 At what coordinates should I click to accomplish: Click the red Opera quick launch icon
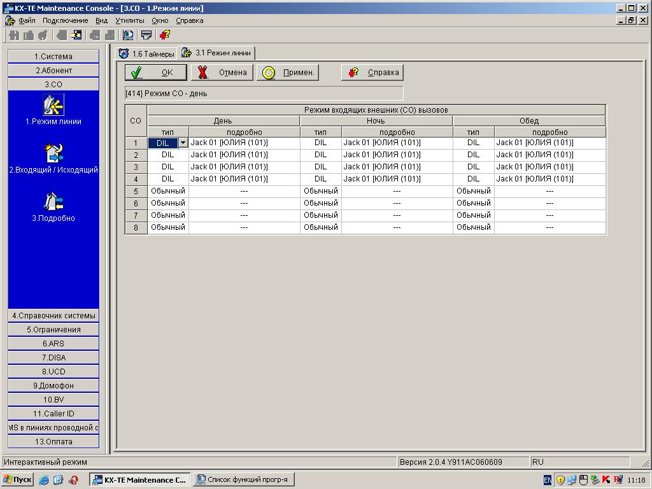click(x=73, y=480)
